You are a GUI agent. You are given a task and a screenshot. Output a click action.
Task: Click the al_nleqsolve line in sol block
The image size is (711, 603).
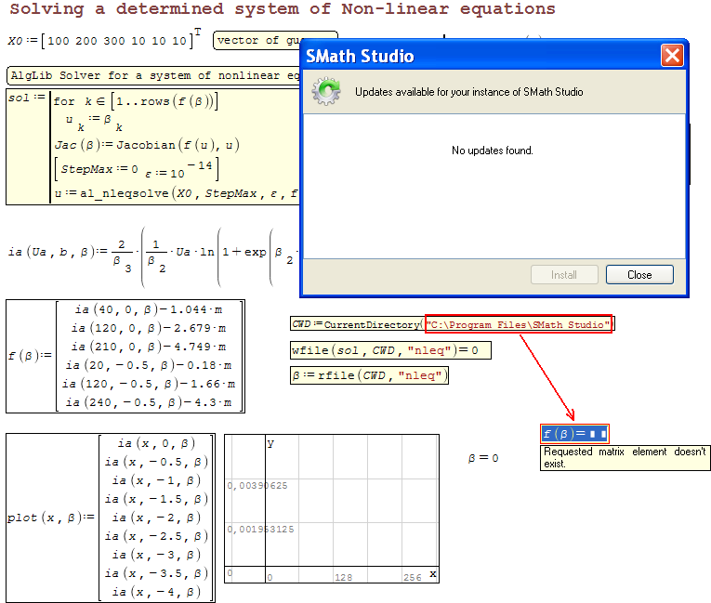click(177, 193)
